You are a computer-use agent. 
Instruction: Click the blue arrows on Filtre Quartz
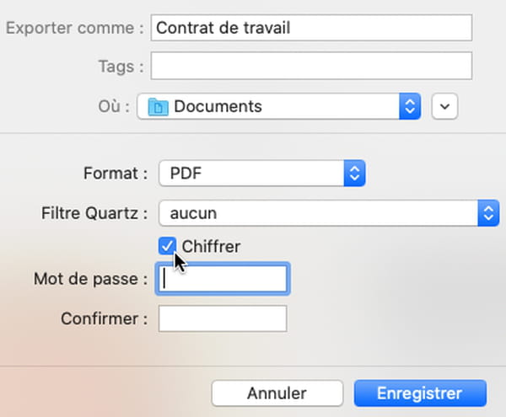[488, 213]
